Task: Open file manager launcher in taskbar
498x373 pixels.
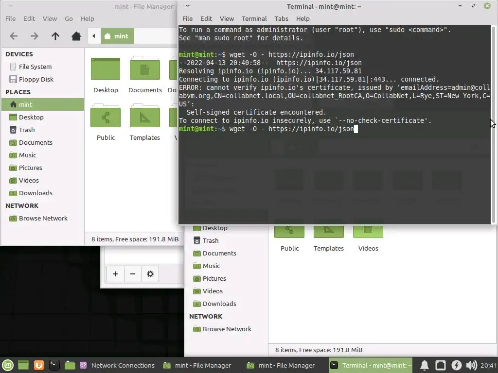Action: [x=70, y=365]
